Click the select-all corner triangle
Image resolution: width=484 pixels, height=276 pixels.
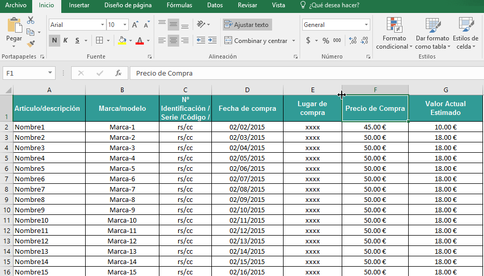[x=8, y=90]
